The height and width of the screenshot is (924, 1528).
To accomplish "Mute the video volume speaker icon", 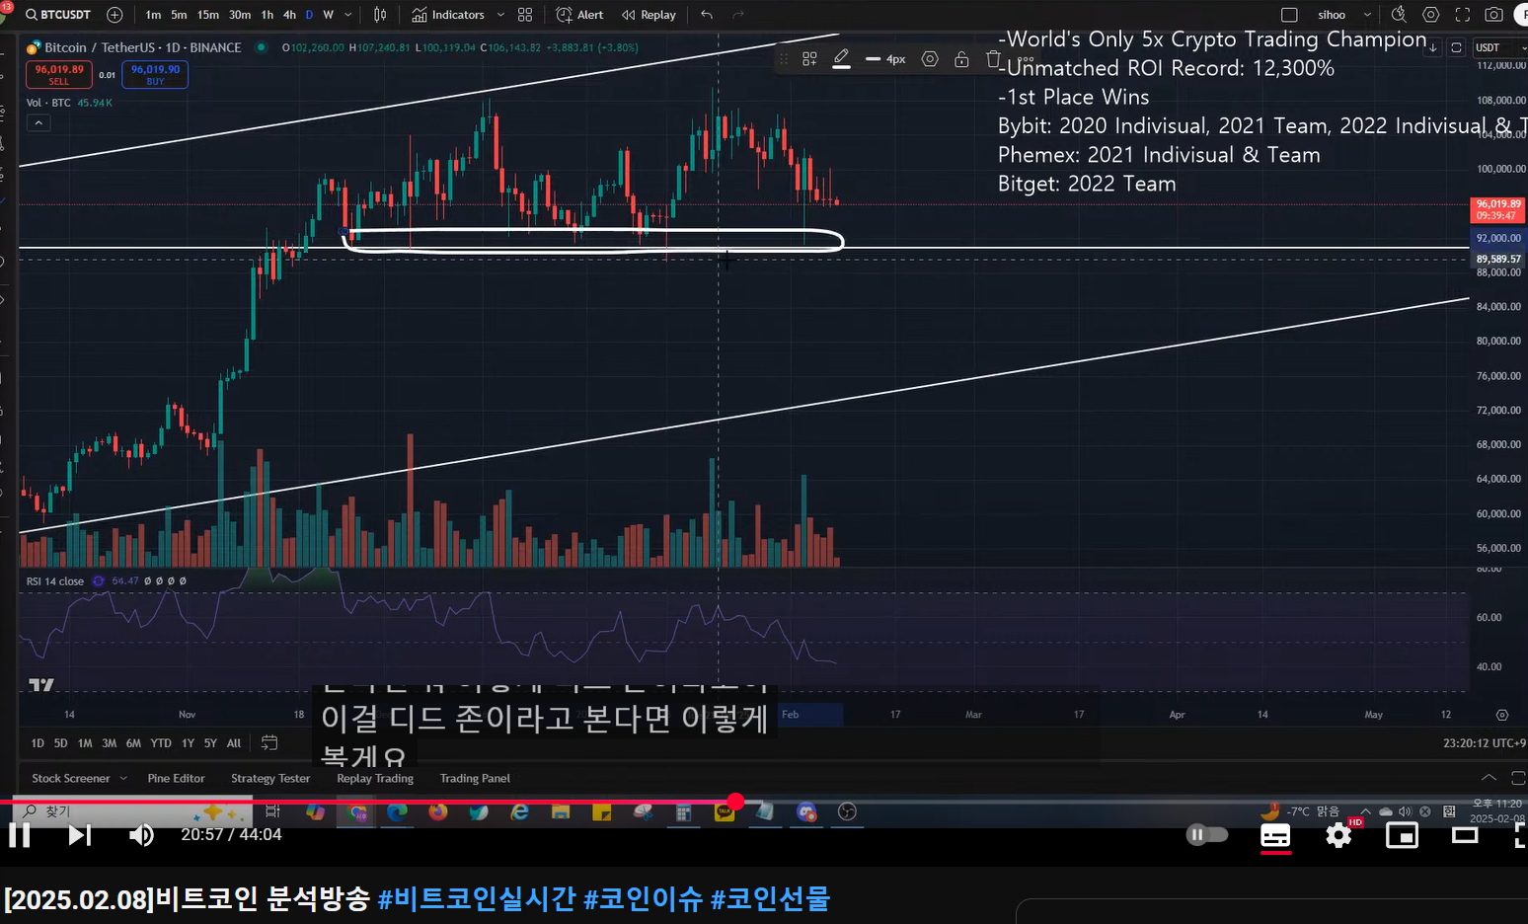I will 142,835.
